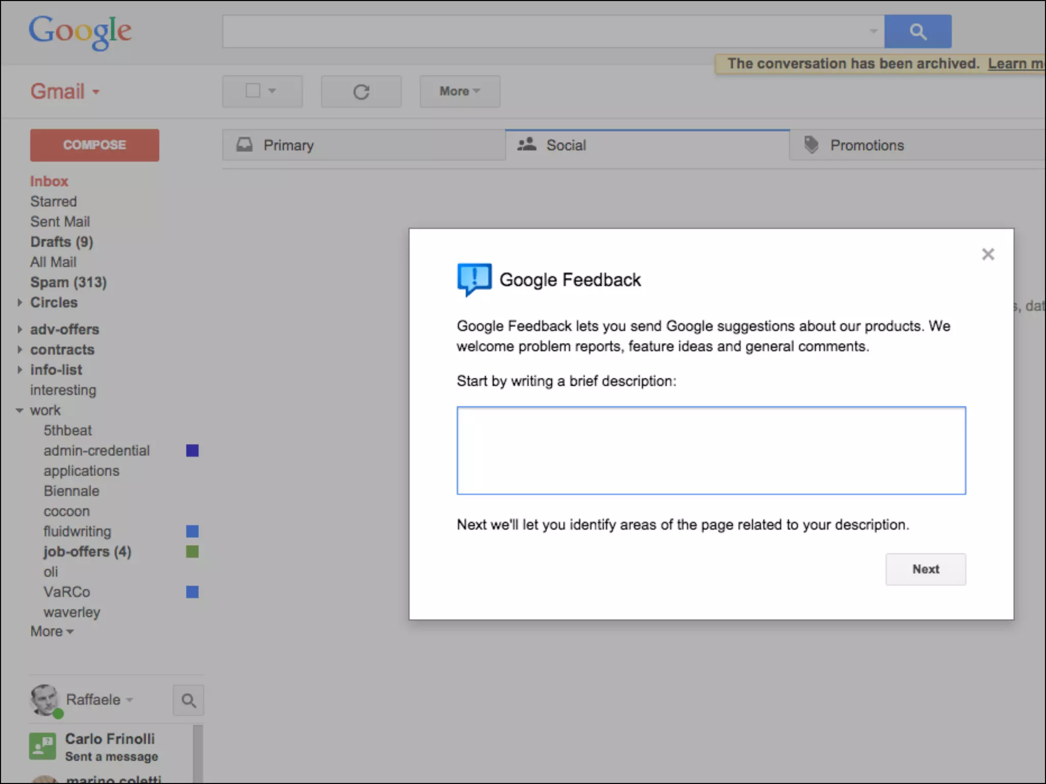
Task: Collapse the work label tree
Action: [x=20, y=410]
